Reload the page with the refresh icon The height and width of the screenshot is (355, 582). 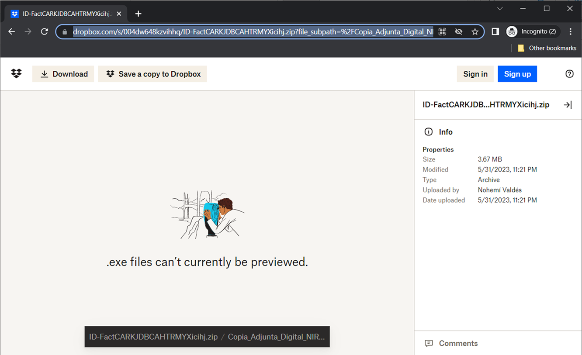tap(44, 32)
